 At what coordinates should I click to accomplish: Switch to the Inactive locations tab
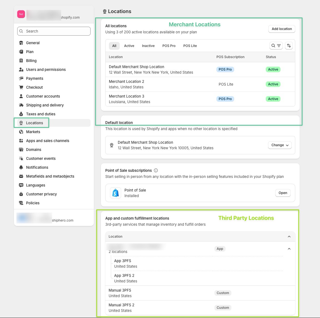[148, 46]
